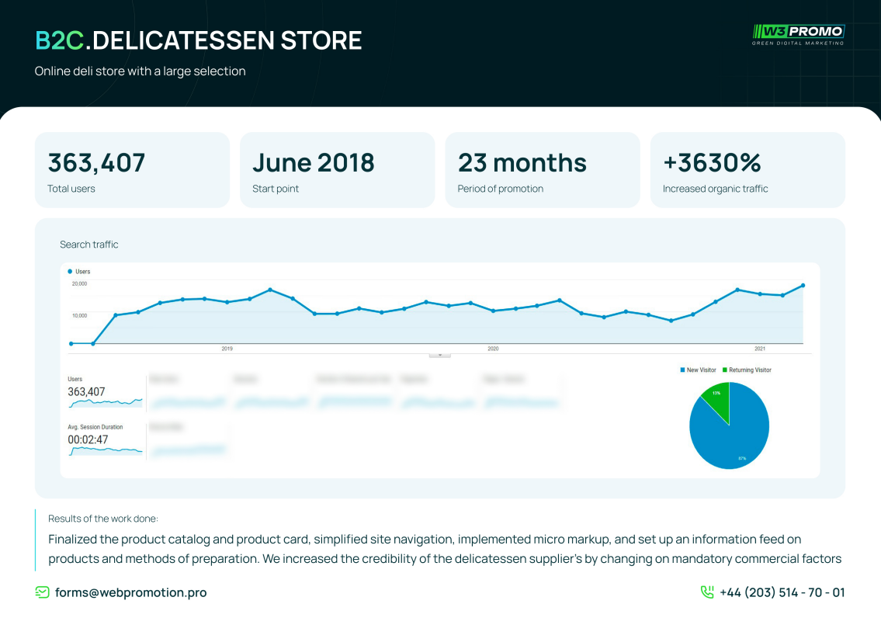881x625 pixels.
Task: Click the +44 (203) 514 phone number
Action: [782, 592]
